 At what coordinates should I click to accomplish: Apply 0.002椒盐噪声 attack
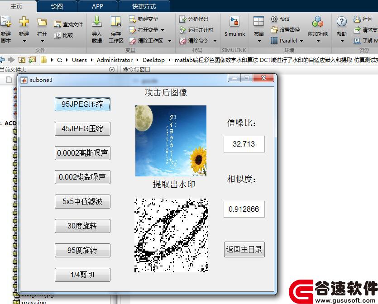coord(82,177)
